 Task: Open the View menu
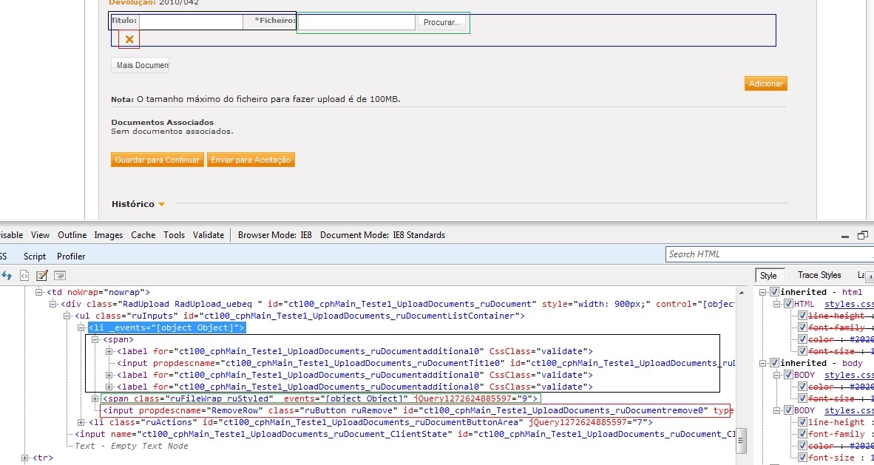click(x=40, y=235)
